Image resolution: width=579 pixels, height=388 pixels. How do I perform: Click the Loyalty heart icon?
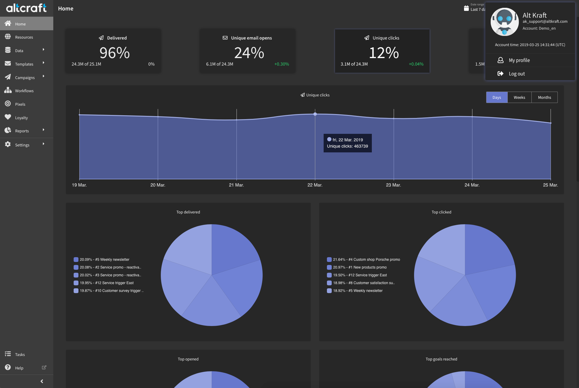(x=8, y=117)
